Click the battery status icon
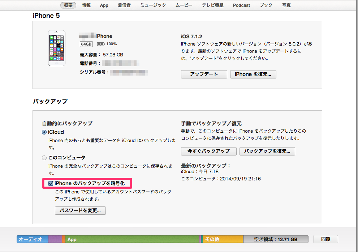Screen dimensions: 358x252 [x=101, y=44]
